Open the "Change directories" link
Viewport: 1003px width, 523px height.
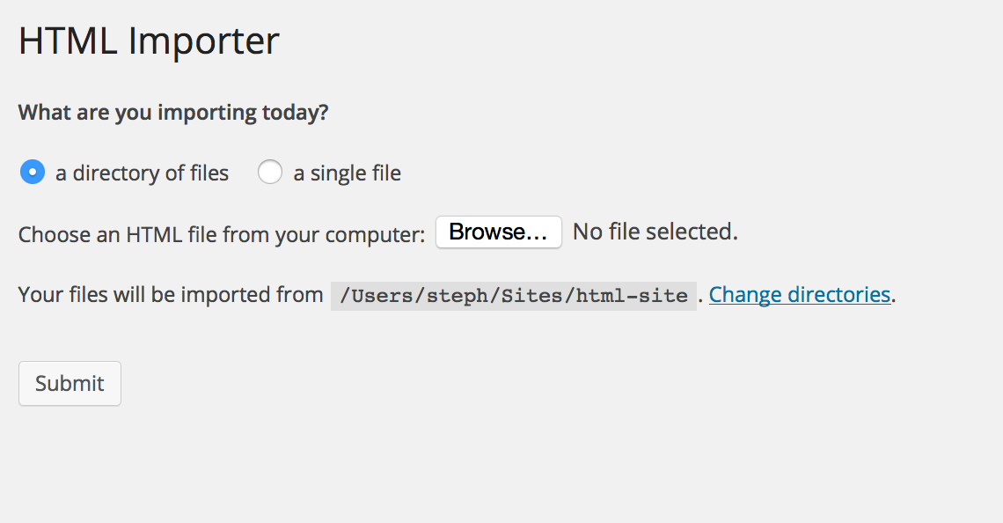pos(800,294)
